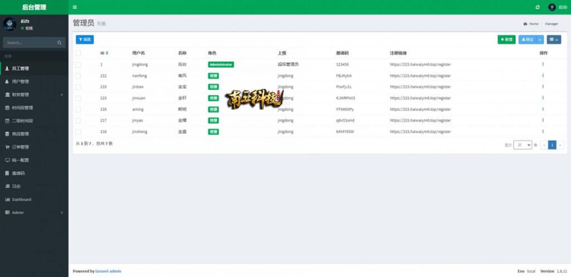The width and height of the screenshot is (571, 277).
Task: Open 二期时间段 in the sidebar
Action: click(34, 121)
